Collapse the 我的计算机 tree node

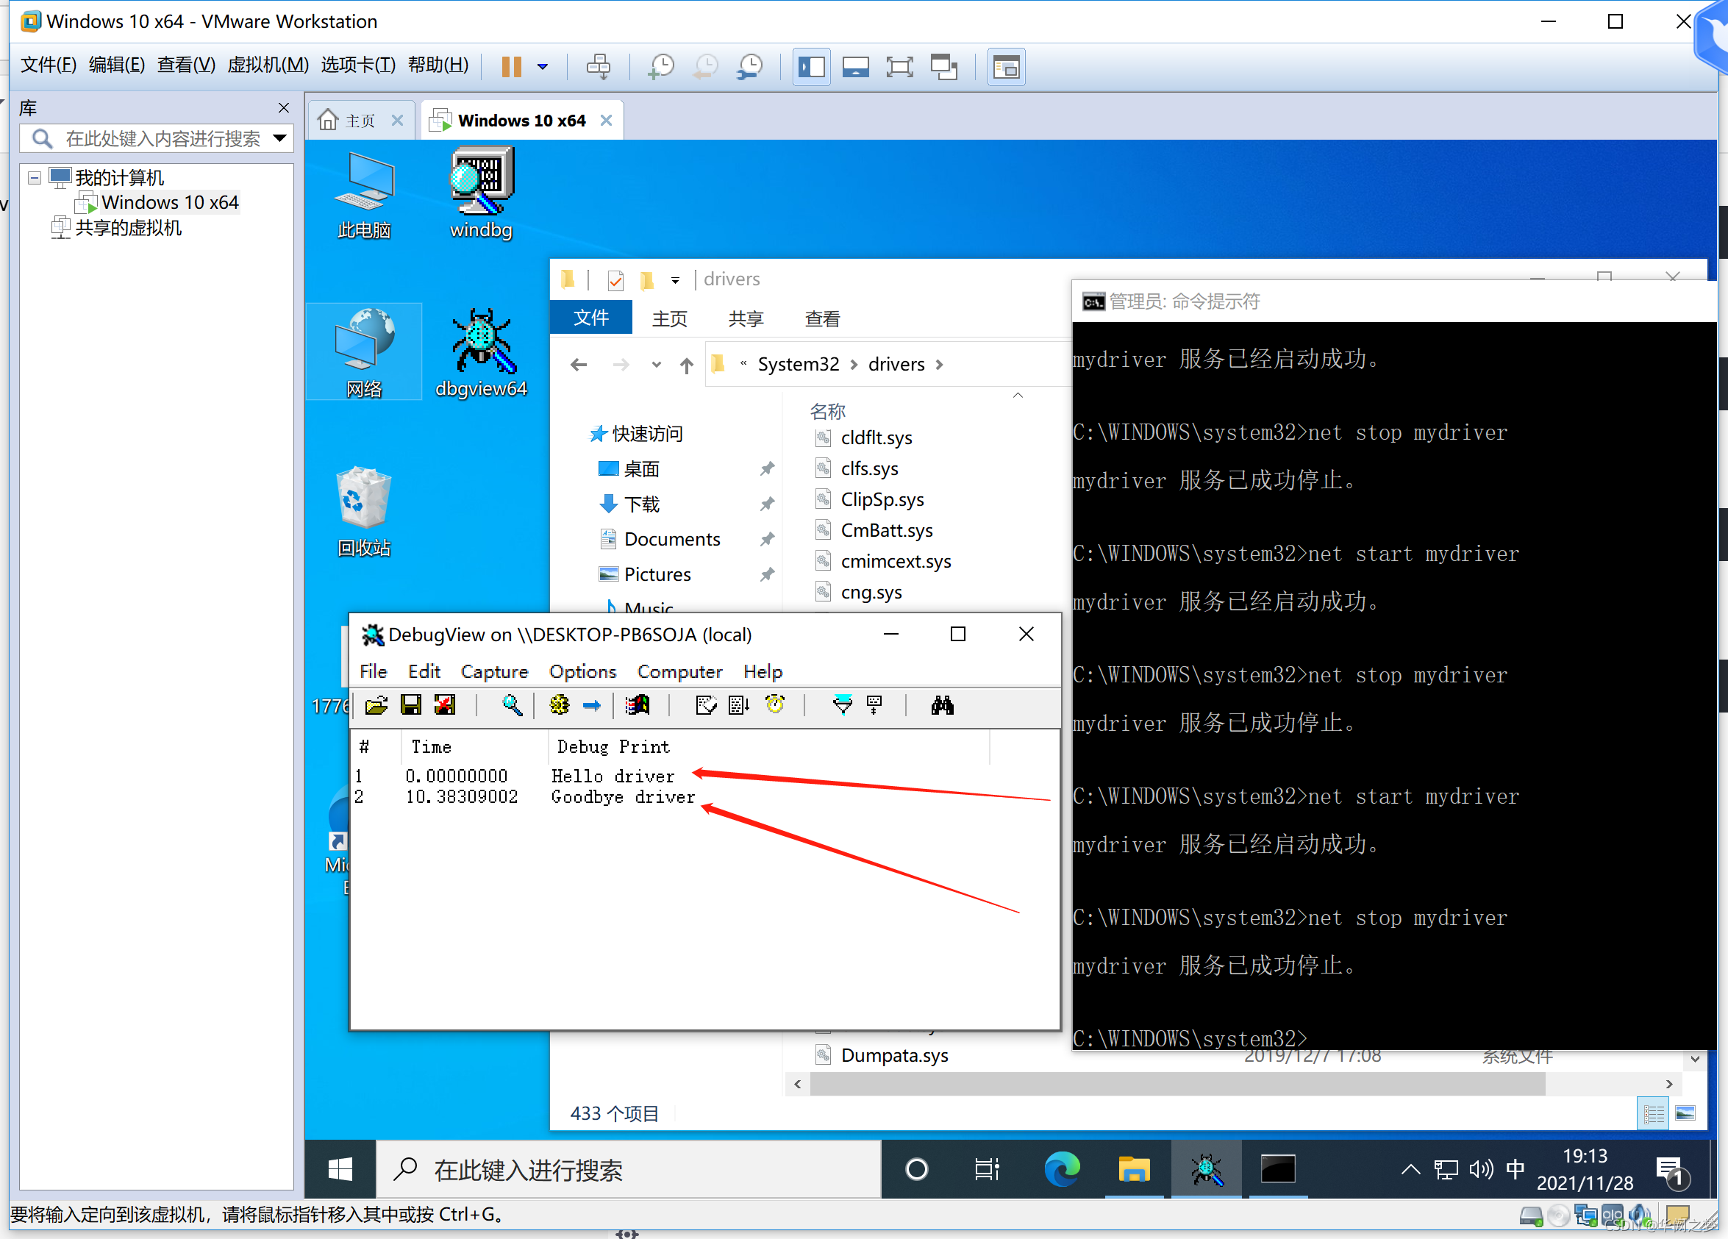coord(35,177)
